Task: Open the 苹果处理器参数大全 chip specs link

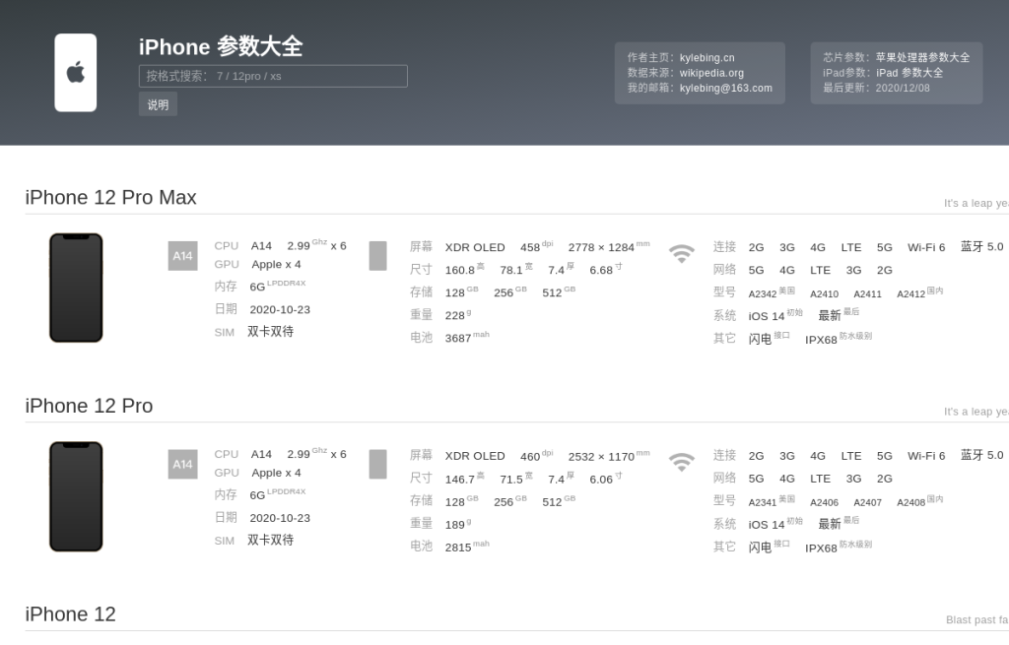Action: coord(922,58)
